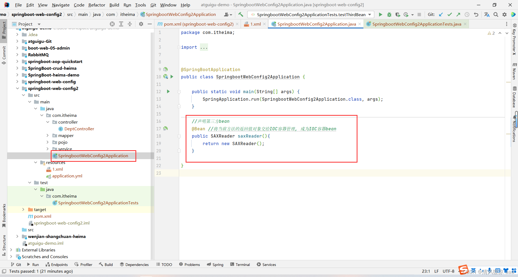Click Git commit checkmark icon
The height and width of the screenshot is (277, 518).
click(449, 15)
